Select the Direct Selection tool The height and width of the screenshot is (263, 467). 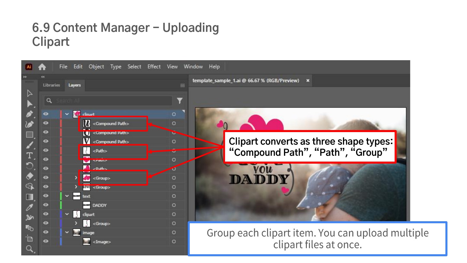pyautogui.click(x=29, y=104)
